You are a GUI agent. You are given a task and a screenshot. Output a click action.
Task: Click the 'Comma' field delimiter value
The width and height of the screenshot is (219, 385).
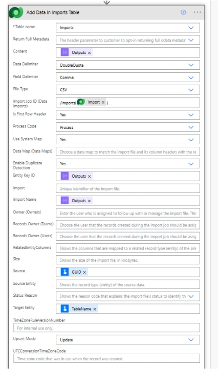coord(67,78)
